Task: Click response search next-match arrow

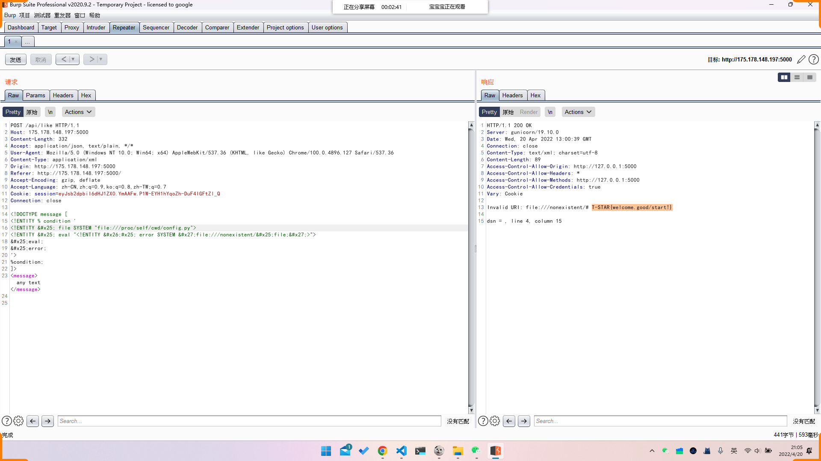Action: click(524, 421)
